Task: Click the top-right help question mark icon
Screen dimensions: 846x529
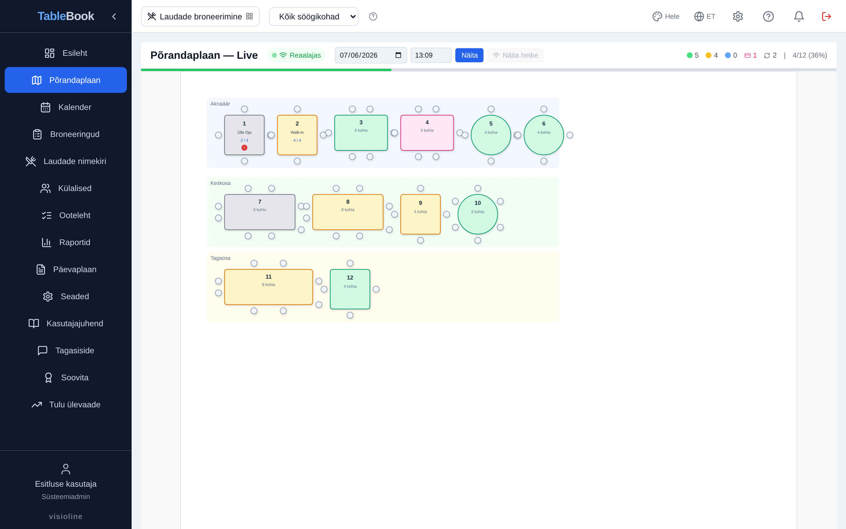Action: (x=768, y=16)
